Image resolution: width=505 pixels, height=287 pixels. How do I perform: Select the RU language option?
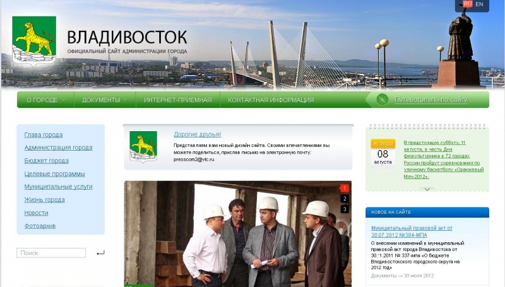click(467, 4)
